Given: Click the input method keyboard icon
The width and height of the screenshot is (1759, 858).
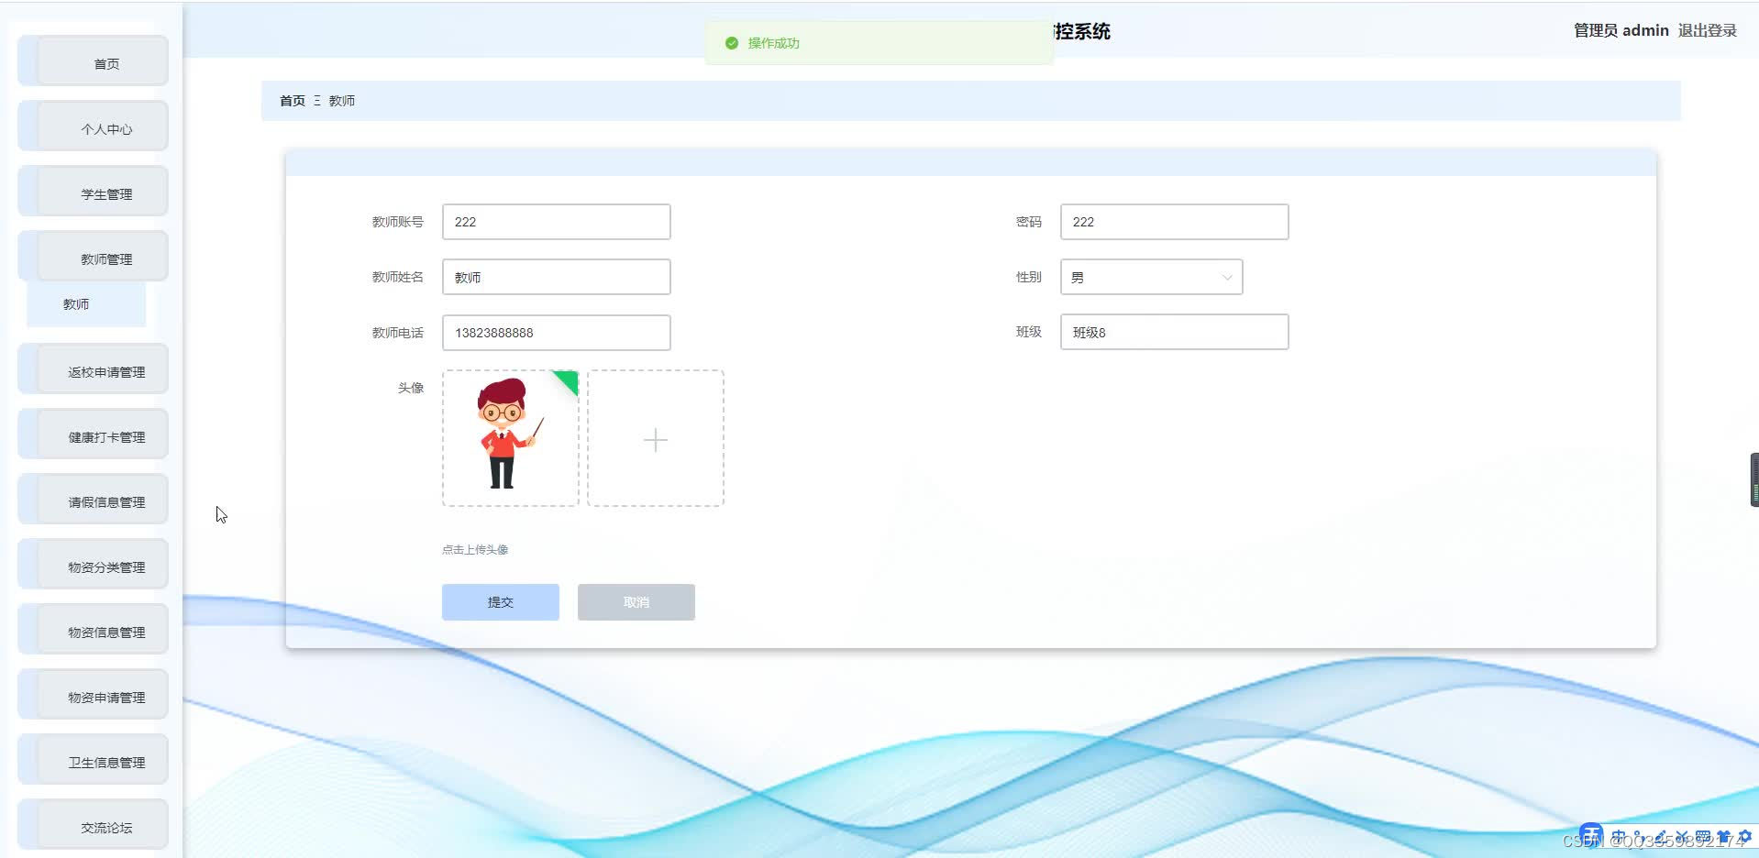Looking at the screenshot, I should (x=1702, y=836).
